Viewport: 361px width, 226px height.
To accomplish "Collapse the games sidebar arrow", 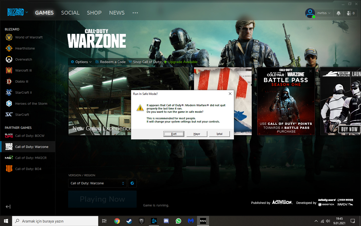I will (8, 207).
